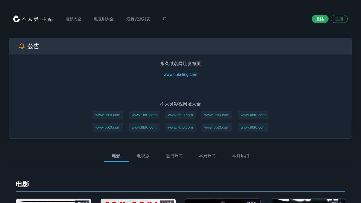Open the www.9bt0.com link
Viewport: 361px width, 203px height.
tap(253, 127)
